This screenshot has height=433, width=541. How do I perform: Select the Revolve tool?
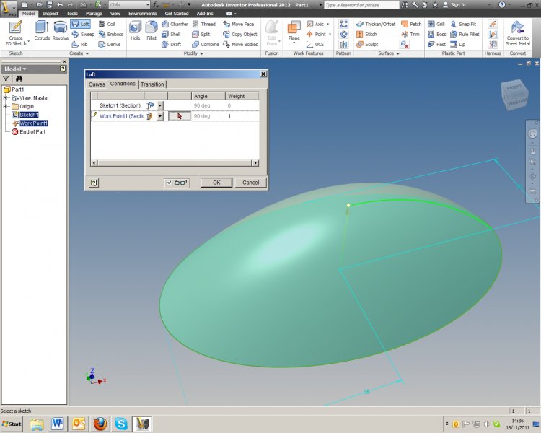coord(61,30)
